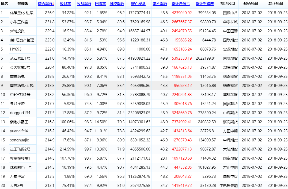The width and height of the screenshot is (288, 189).
Task: Click net profit value 2667667.37
Action: click(x=182, y=22)
